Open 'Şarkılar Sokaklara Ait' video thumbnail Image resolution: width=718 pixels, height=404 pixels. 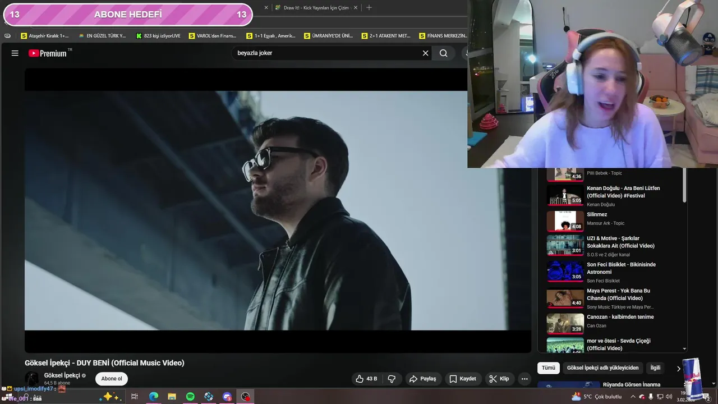coord(565,245)
